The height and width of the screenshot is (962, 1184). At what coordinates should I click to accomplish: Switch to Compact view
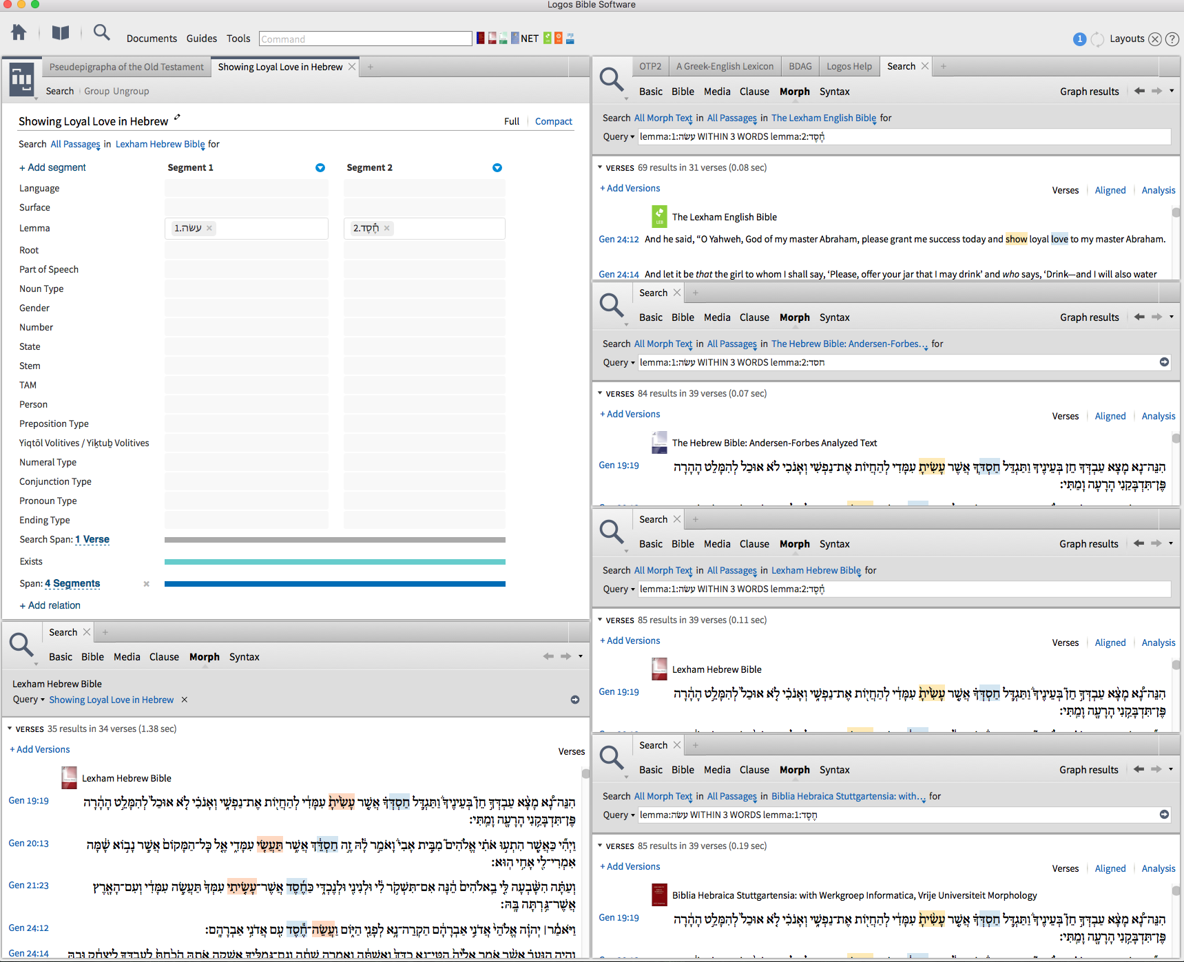(554, 121)
